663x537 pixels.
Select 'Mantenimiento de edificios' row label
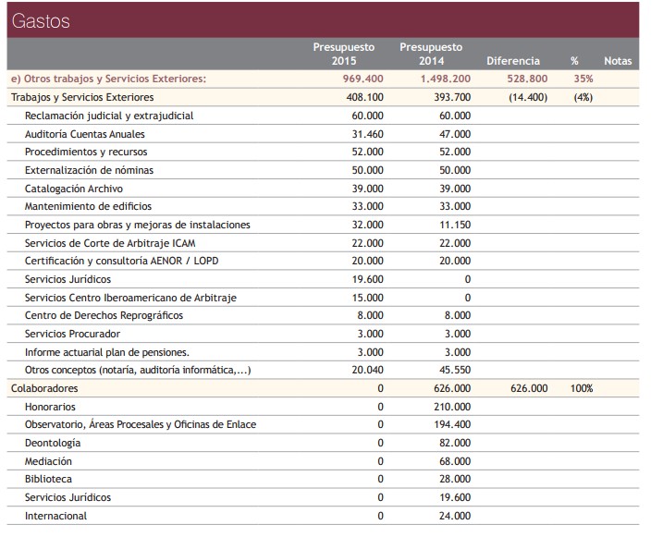click(88, 206)
